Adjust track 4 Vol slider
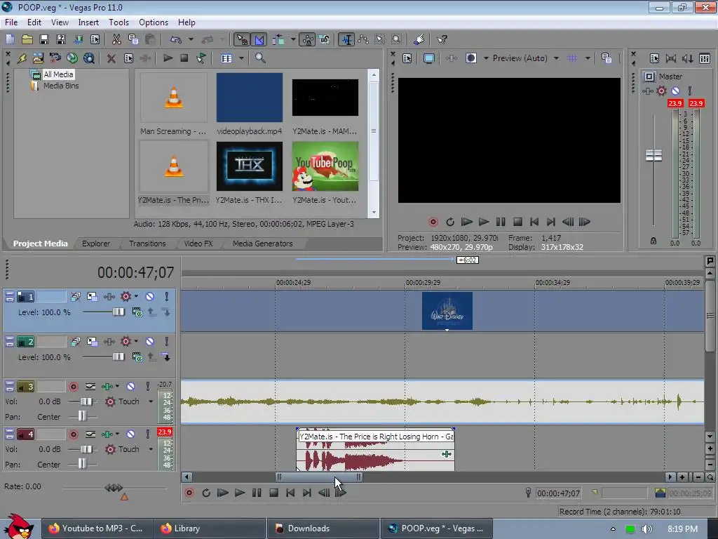718x539 pixels. [86, 449]
